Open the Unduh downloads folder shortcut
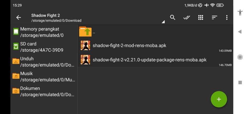 pos(44,62)
